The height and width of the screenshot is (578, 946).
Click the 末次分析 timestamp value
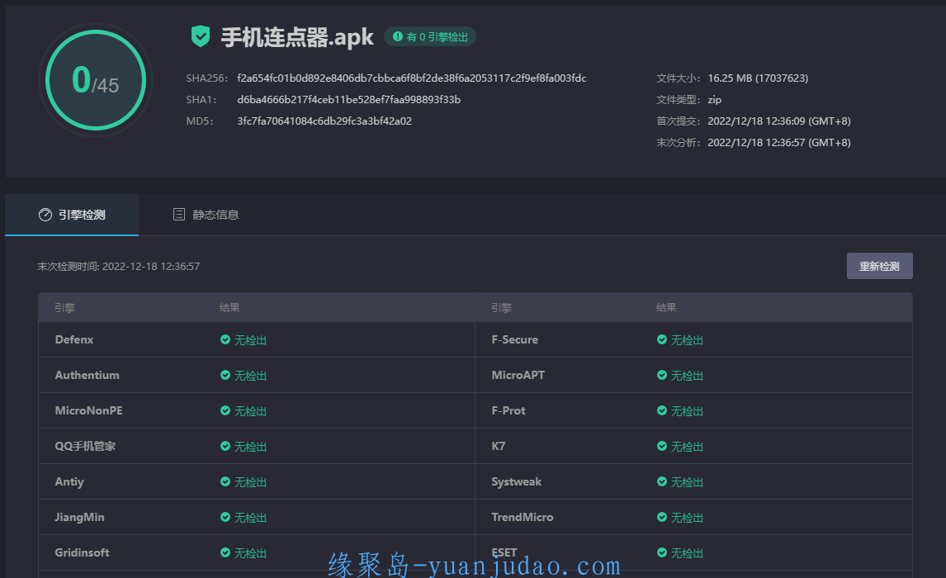[779, 143]
